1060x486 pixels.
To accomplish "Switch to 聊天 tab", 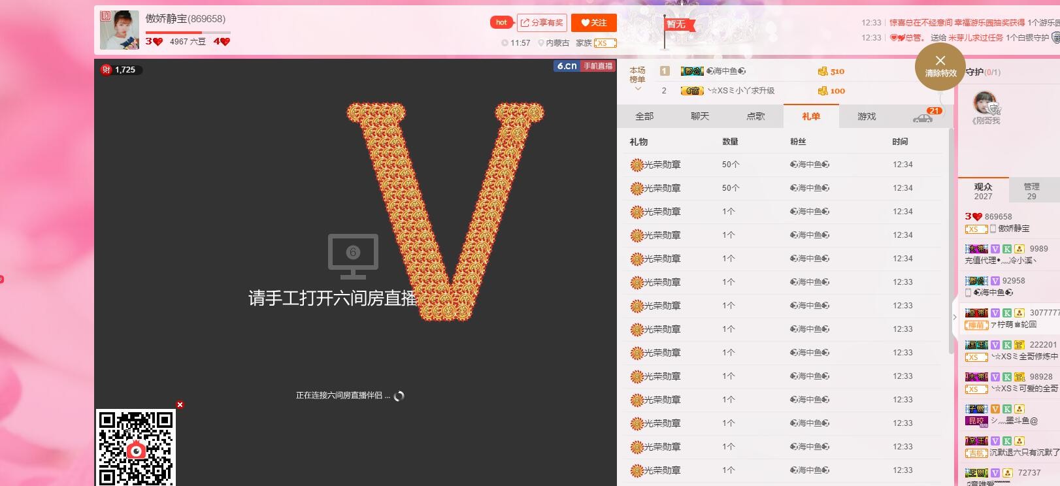I will coord(700,116).
